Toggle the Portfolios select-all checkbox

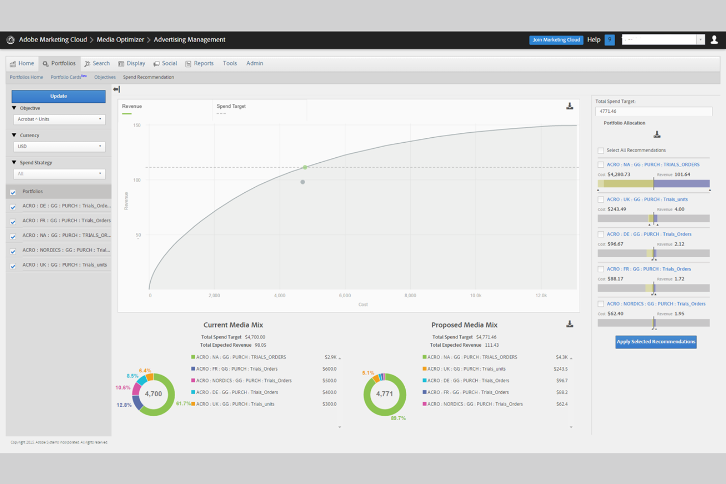pyautogui.click(x=13, y=192)
